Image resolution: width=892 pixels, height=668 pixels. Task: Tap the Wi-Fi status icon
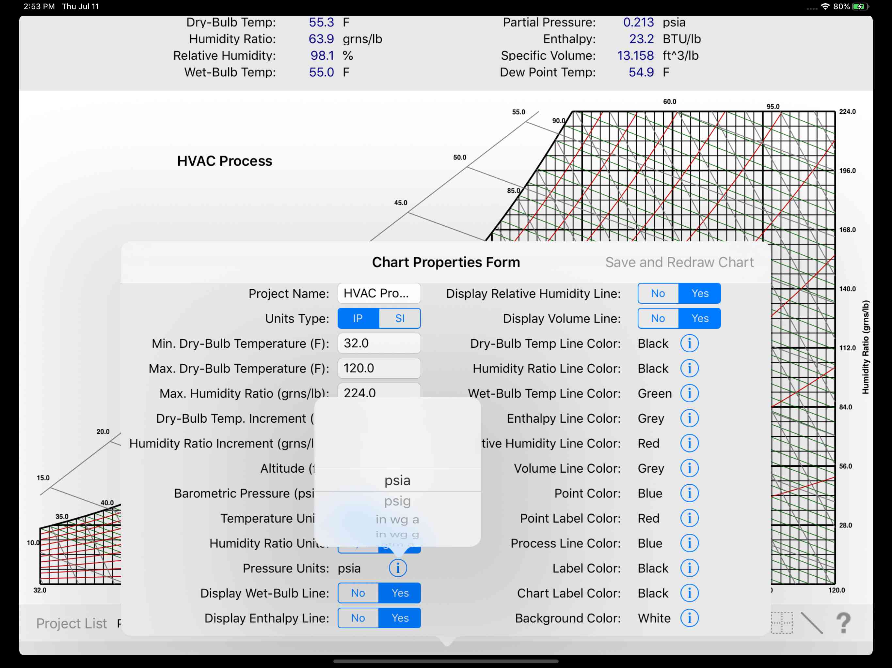point(825,7)
